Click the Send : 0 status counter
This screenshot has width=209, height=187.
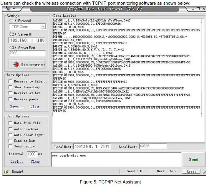(x=135, y=171)
